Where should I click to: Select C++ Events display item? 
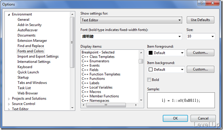pyautogui.click(x=91, y=65)
